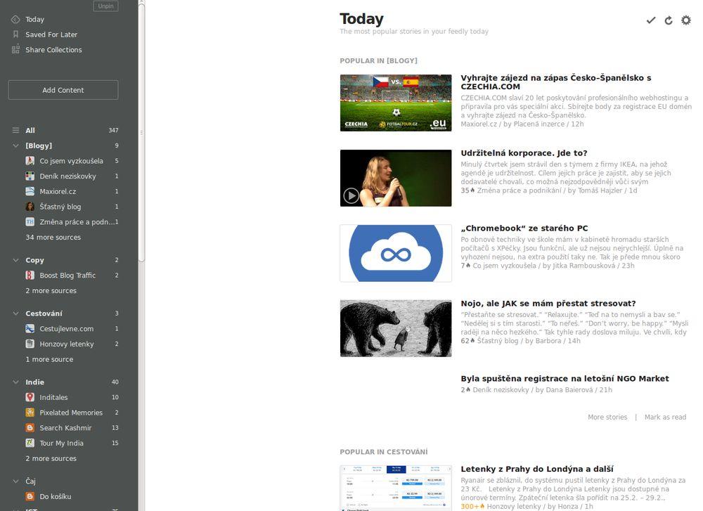Click the Share Collections icon
This screenshot has width=703, height=511.
(x=15, y=49)
